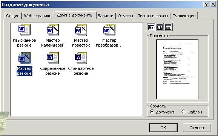The image size is (218, 136).
Task: Switch to large icons view
Action: pos(151,27)
